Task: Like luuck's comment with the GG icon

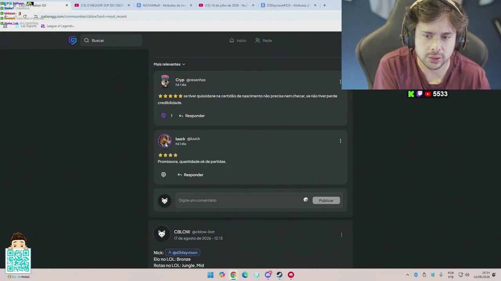Action: pyautogui.click(x=164, y=175)
